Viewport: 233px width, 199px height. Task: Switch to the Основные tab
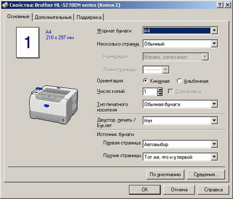coord(18,17)
